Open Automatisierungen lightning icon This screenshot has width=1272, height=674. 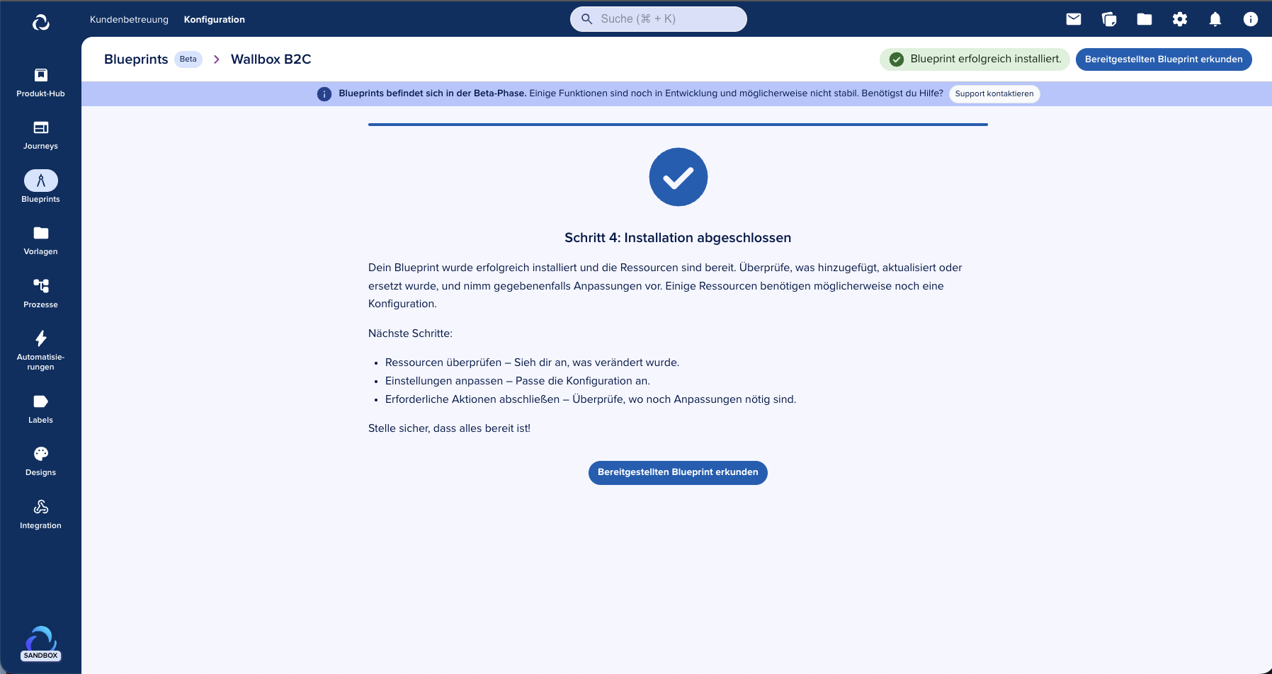(41, 338)
